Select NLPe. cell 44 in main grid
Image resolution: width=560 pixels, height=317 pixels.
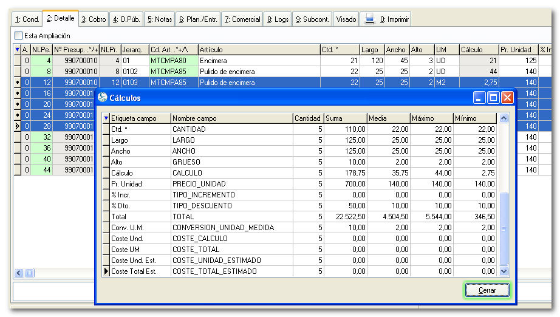[41, 170]
